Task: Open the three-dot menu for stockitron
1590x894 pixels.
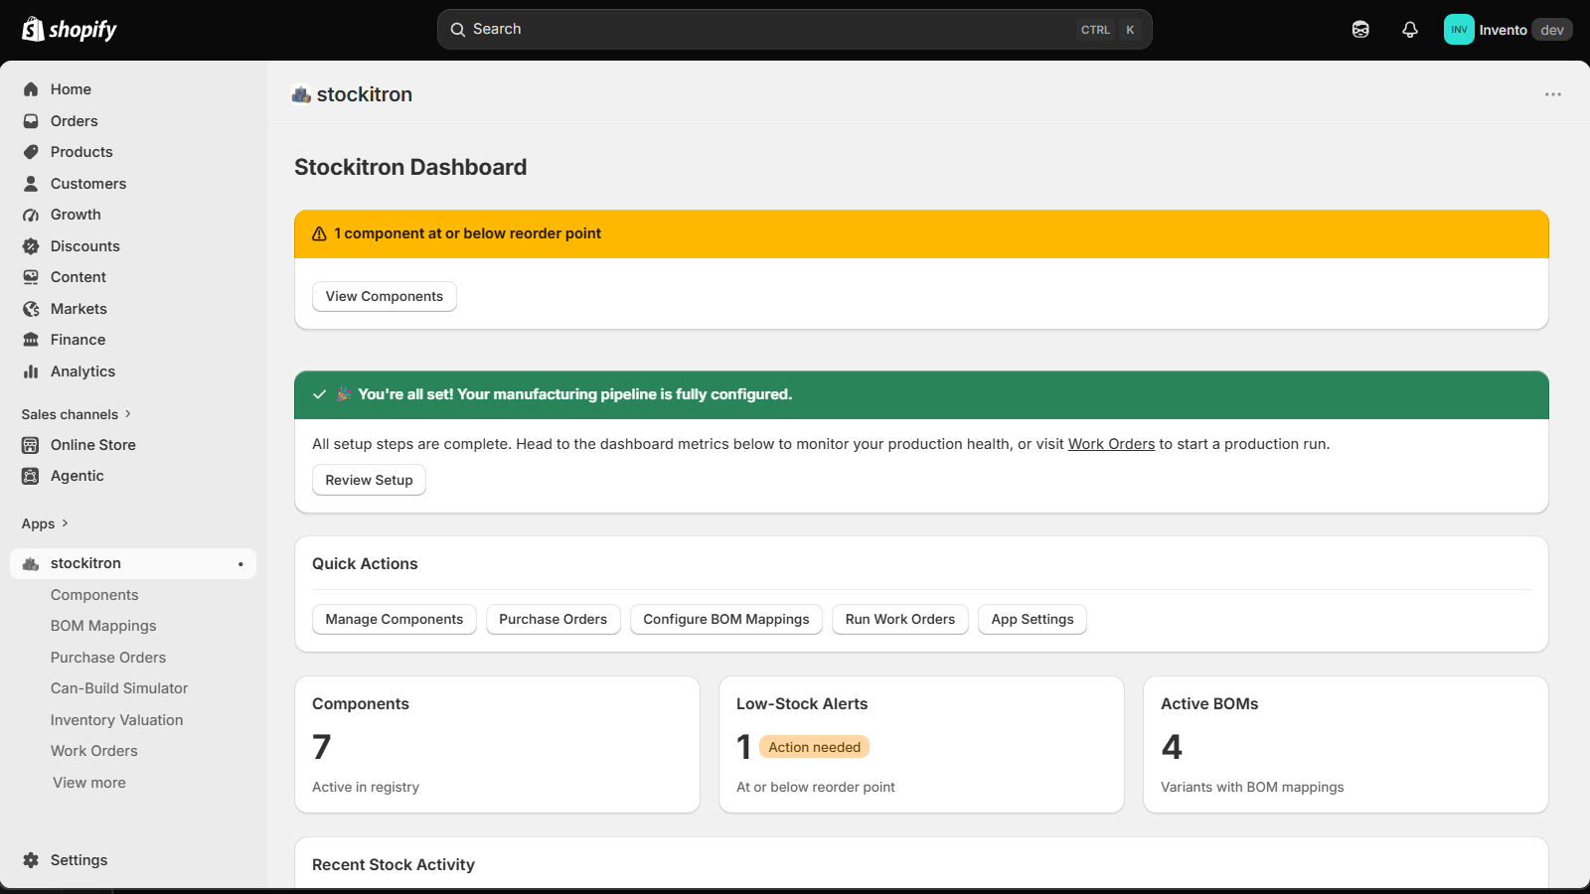Action: click(1553, 94)
